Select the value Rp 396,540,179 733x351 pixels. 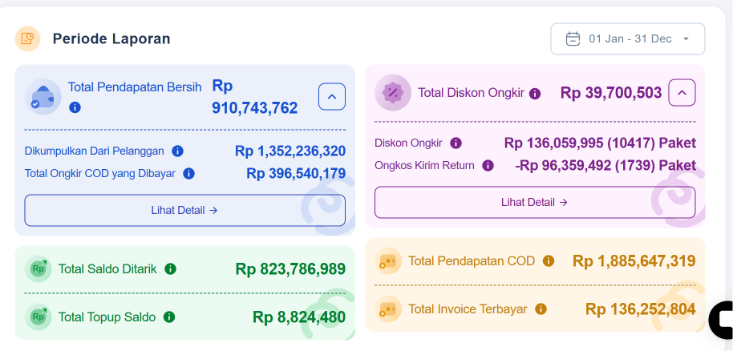point(296,173)
